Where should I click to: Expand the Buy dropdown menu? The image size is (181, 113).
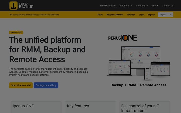tap(155, 6)
